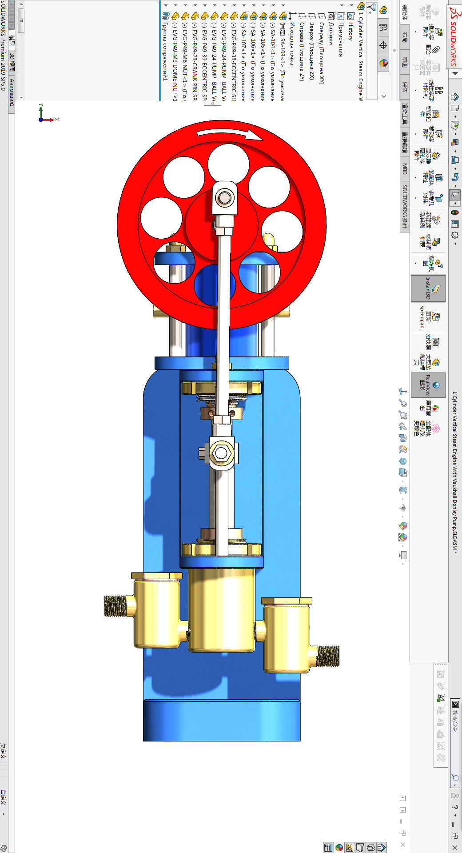Screen dimensions: 462x853
Task: Open the ConfigurationManager tab icon
Action: coord(384,45)
